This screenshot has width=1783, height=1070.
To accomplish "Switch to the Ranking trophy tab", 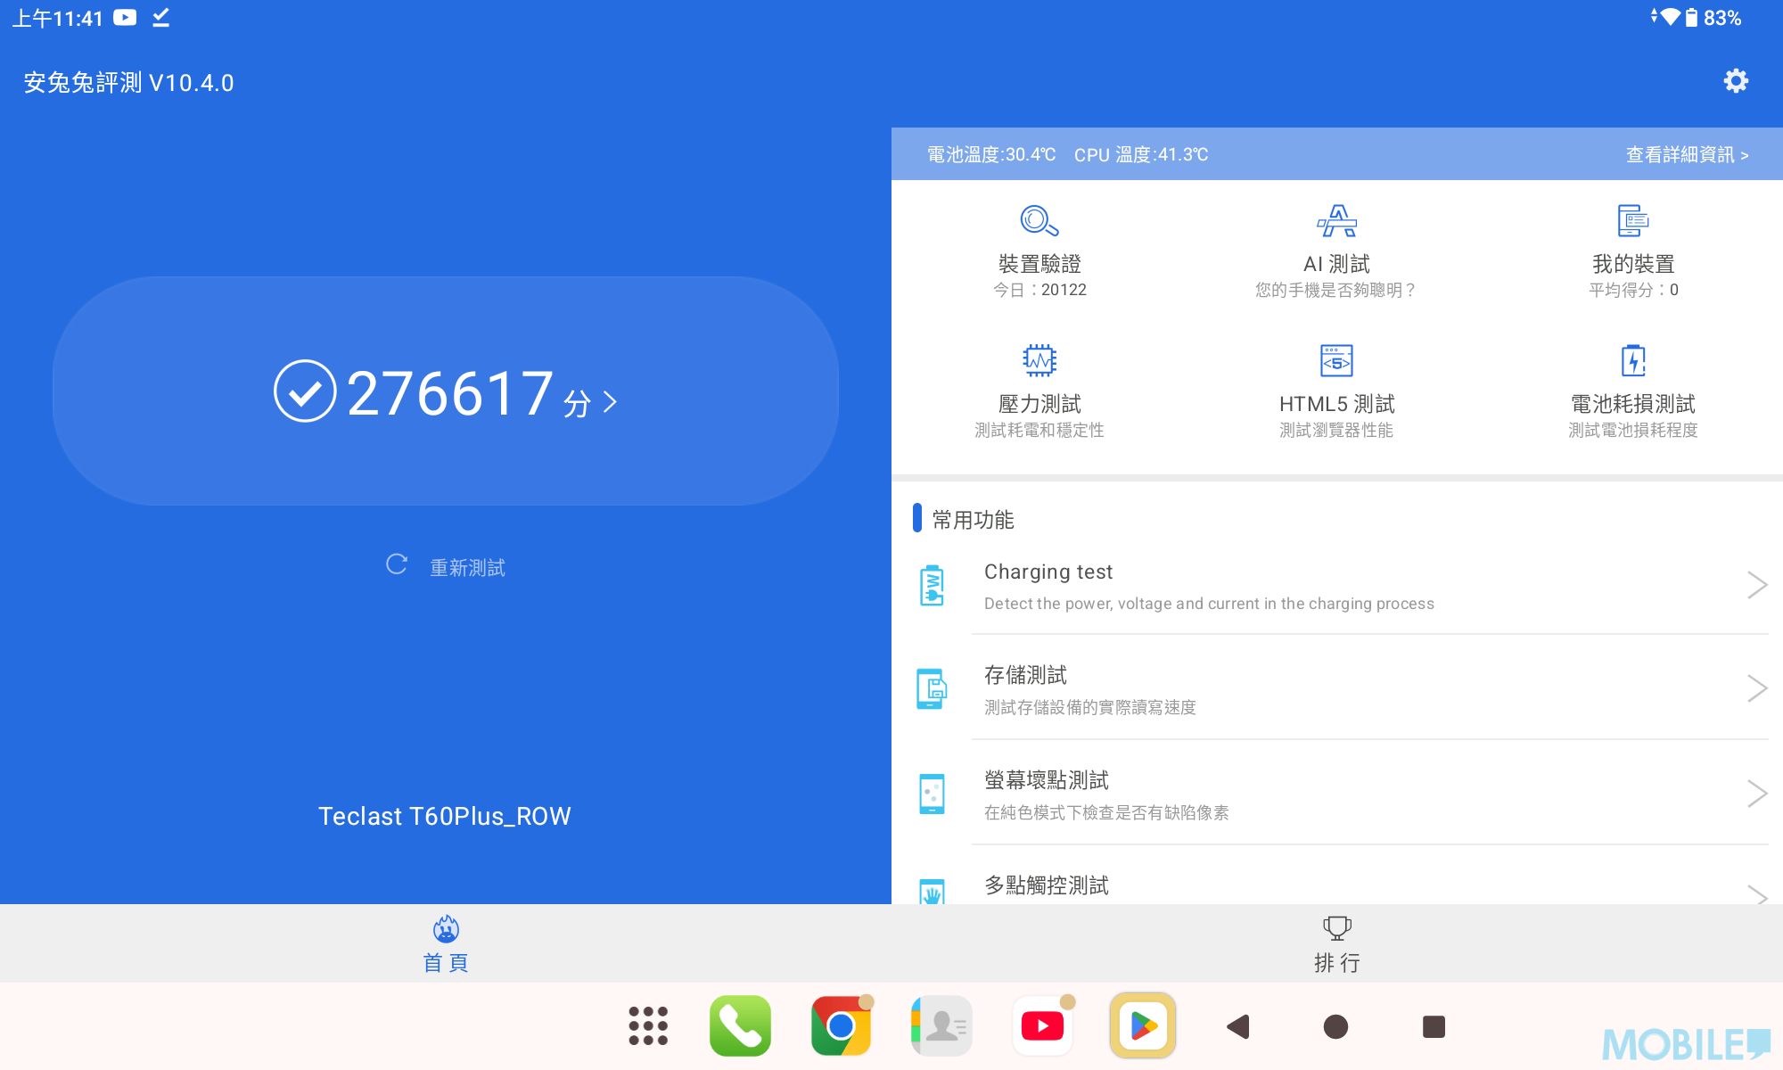I will (x=1336, y=943).
